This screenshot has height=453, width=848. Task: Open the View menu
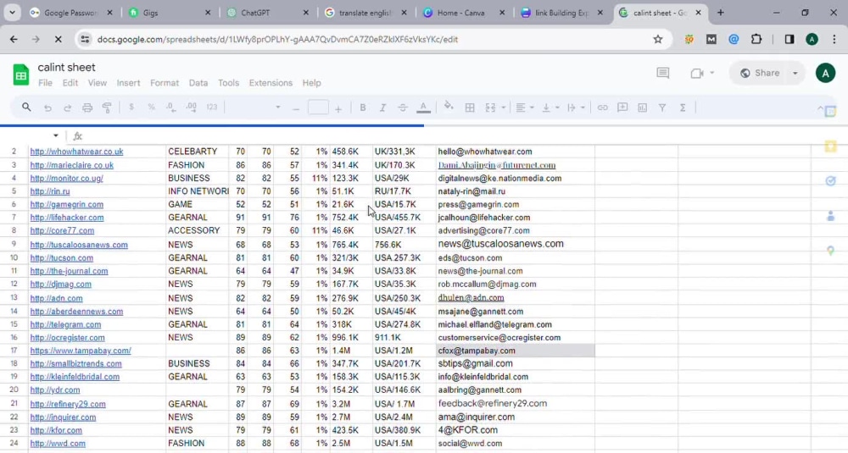[x=98, y=83]
